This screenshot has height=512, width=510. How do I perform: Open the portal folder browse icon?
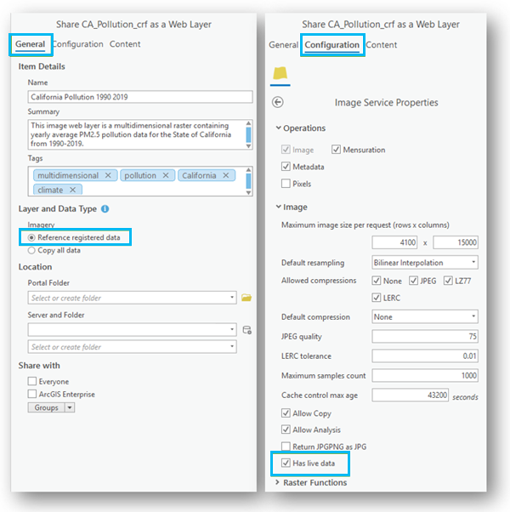246,298
